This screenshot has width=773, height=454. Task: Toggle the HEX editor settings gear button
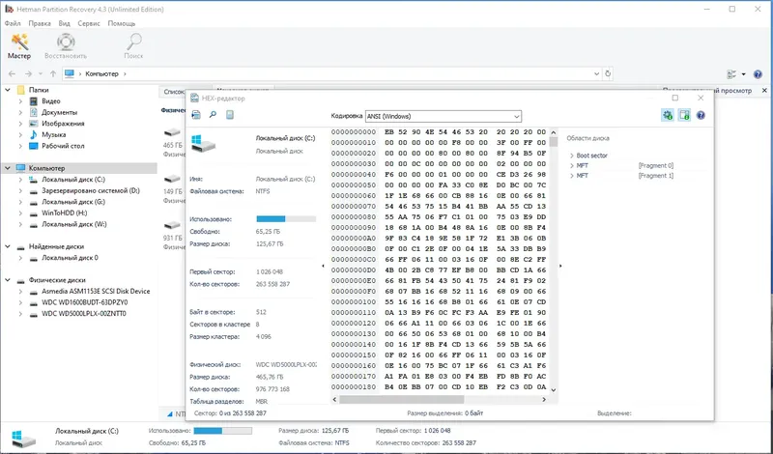pyautogui.click(x=668, y=115)
